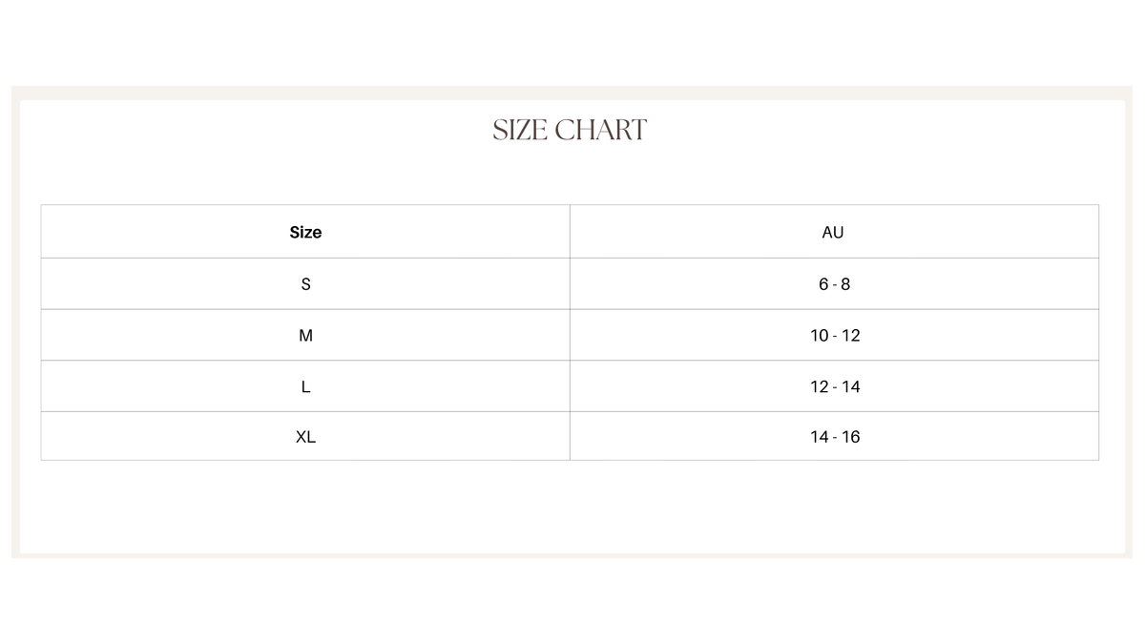Image resolution: width=1145 pixels, height=644 pixels.
Task: Click the number 10 in the M row
Action: pos(820,336)
